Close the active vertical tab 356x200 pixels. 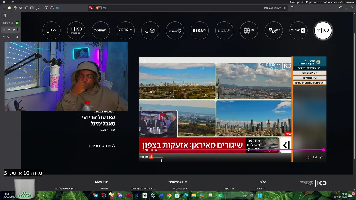[4, 29]
